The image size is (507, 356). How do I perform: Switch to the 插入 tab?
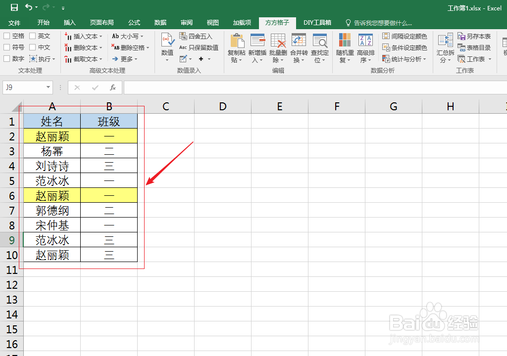coord(69,23)
